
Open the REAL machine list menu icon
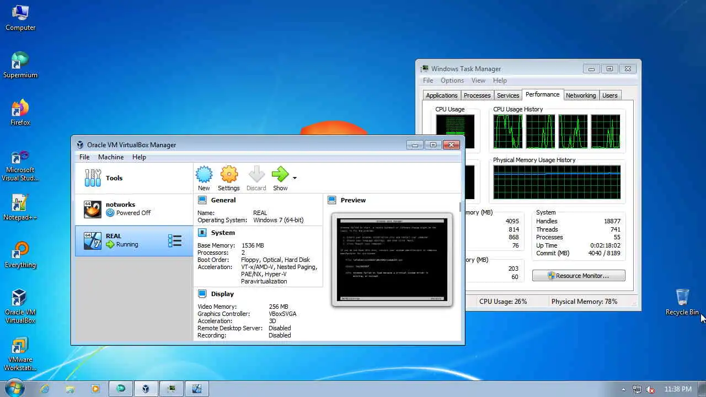pos(175,240)
